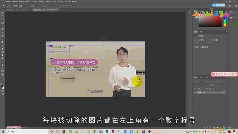Click Photoshop icon in Windows taskbar
Screen dimensions: 238x134
(x=107, y=132)
